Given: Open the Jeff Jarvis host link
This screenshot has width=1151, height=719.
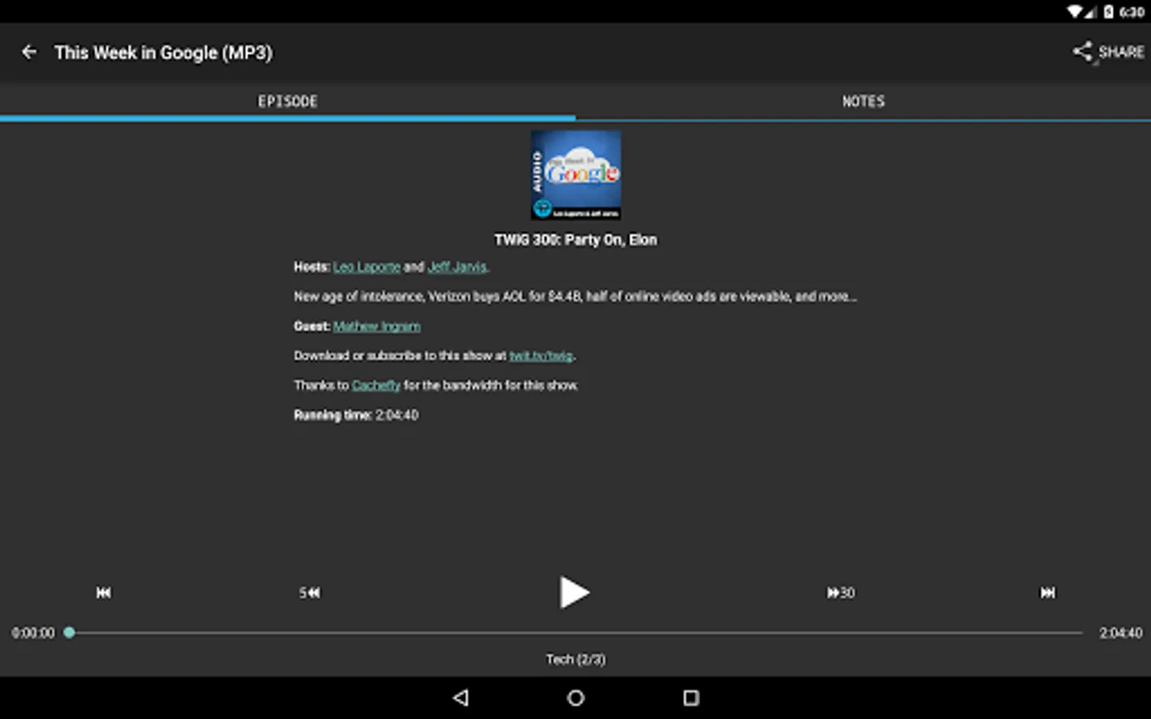Looking at the screenshot, I should (x=457, y=267).
